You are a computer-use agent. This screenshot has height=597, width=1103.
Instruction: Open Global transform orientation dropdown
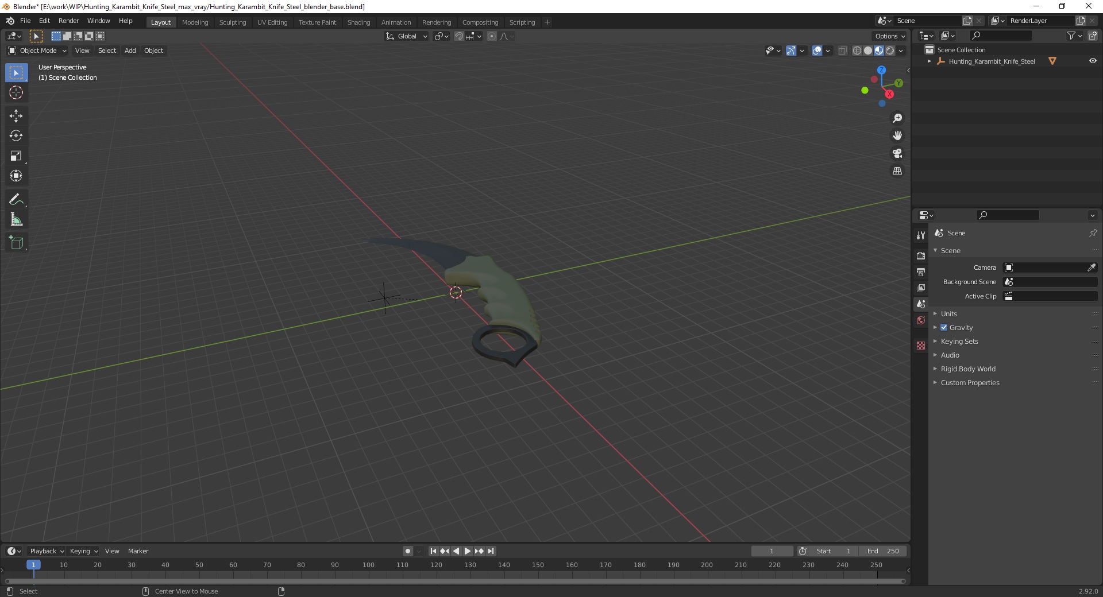point(407,36)
